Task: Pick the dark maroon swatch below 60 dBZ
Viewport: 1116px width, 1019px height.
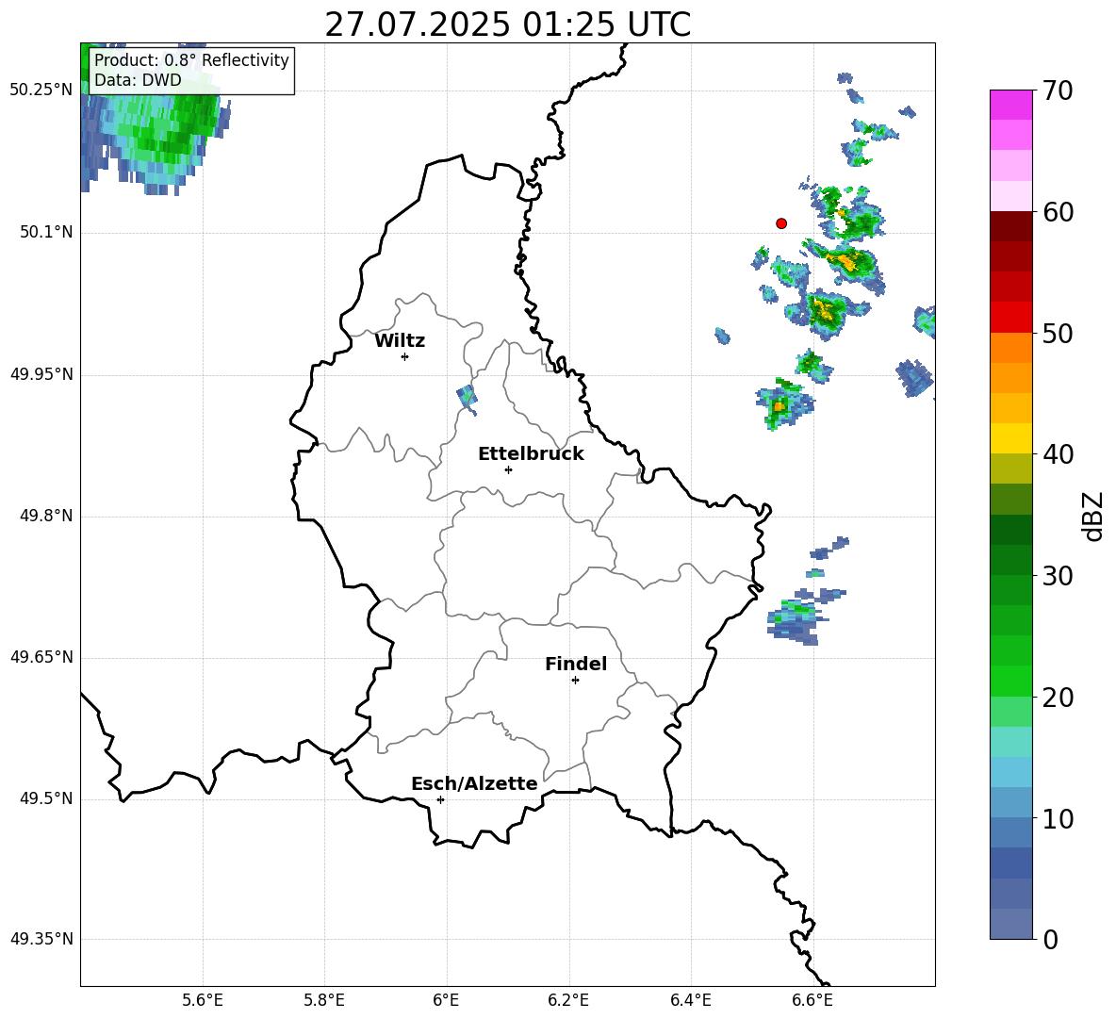Action: pos(1011,226)
